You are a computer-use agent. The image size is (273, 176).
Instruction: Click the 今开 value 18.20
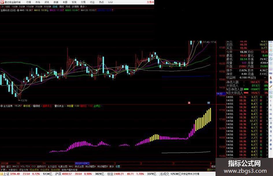point(243,52)
